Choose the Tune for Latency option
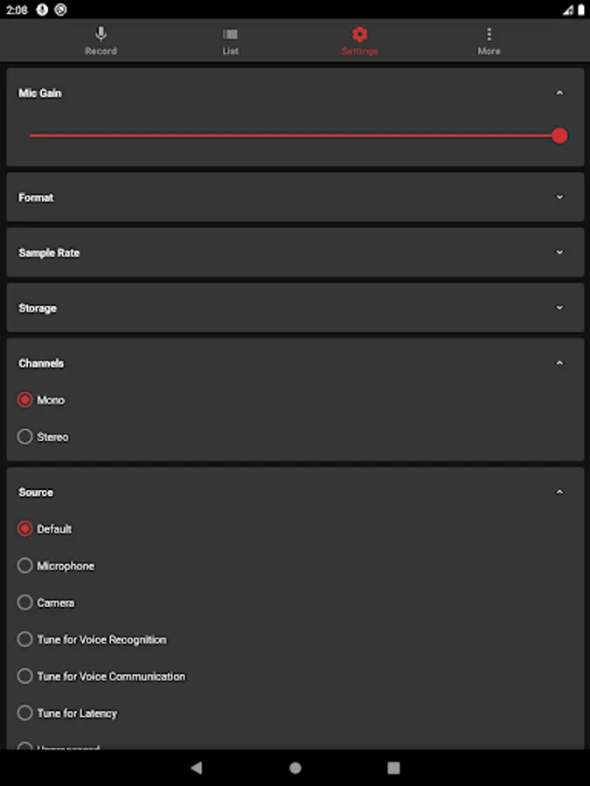The height and width of the screenshot is (786, 590). pos(25,713)
